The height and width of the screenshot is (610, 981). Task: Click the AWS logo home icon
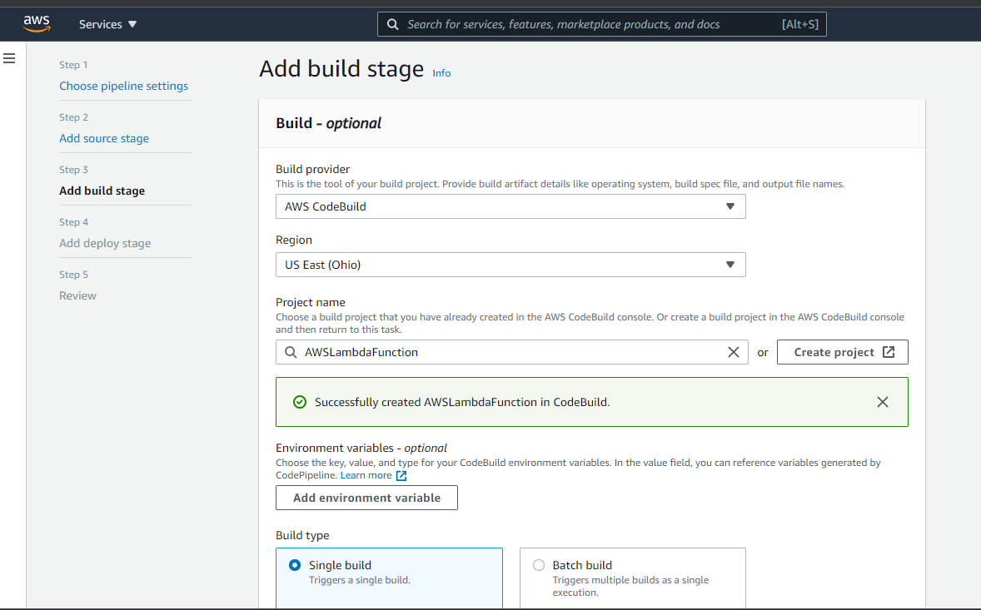(x=37, y=23)
